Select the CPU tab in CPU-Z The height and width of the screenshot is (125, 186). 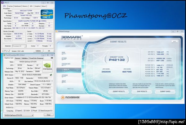click(x=4, y=6)
